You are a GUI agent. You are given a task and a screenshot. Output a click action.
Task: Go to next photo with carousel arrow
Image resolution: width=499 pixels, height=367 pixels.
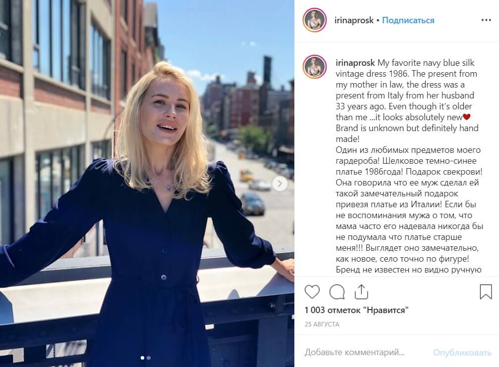pos(280,183)
